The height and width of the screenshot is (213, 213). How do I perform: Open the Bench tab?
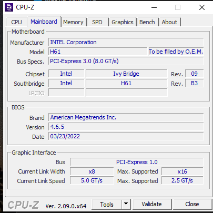147,22
